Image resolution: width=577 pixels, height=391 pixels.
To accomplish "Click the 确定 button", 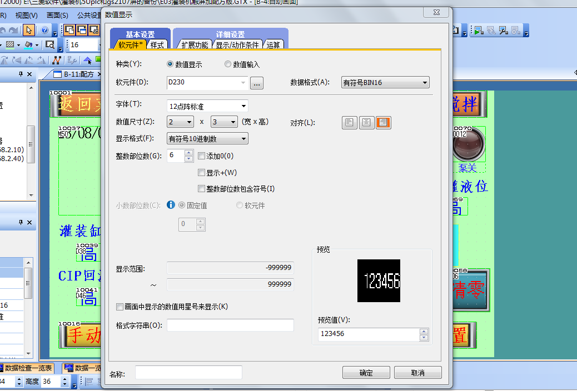I will [x=366, y=373].
